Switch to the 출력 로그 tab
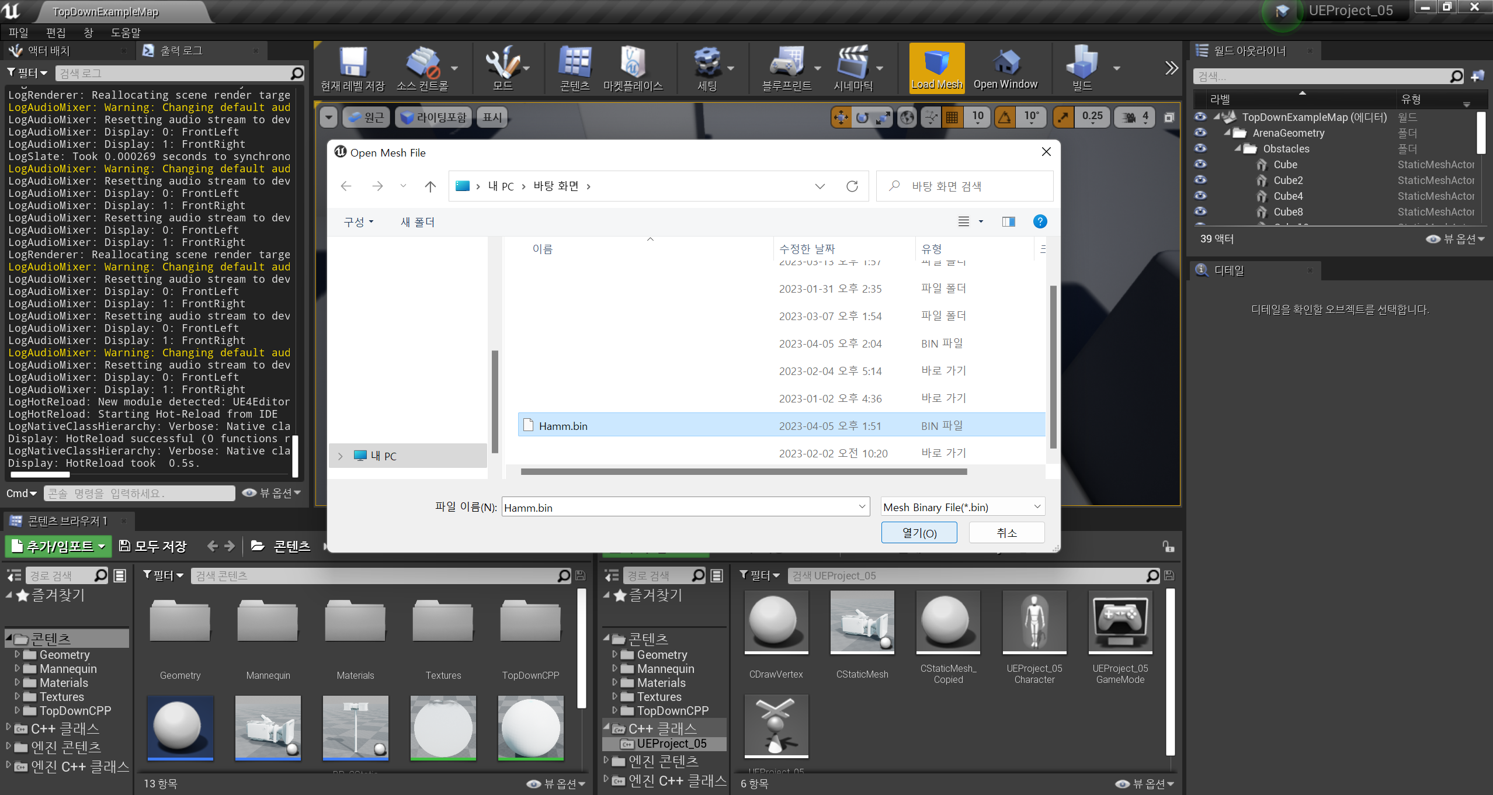1493x795 pixels. (181, 51)
